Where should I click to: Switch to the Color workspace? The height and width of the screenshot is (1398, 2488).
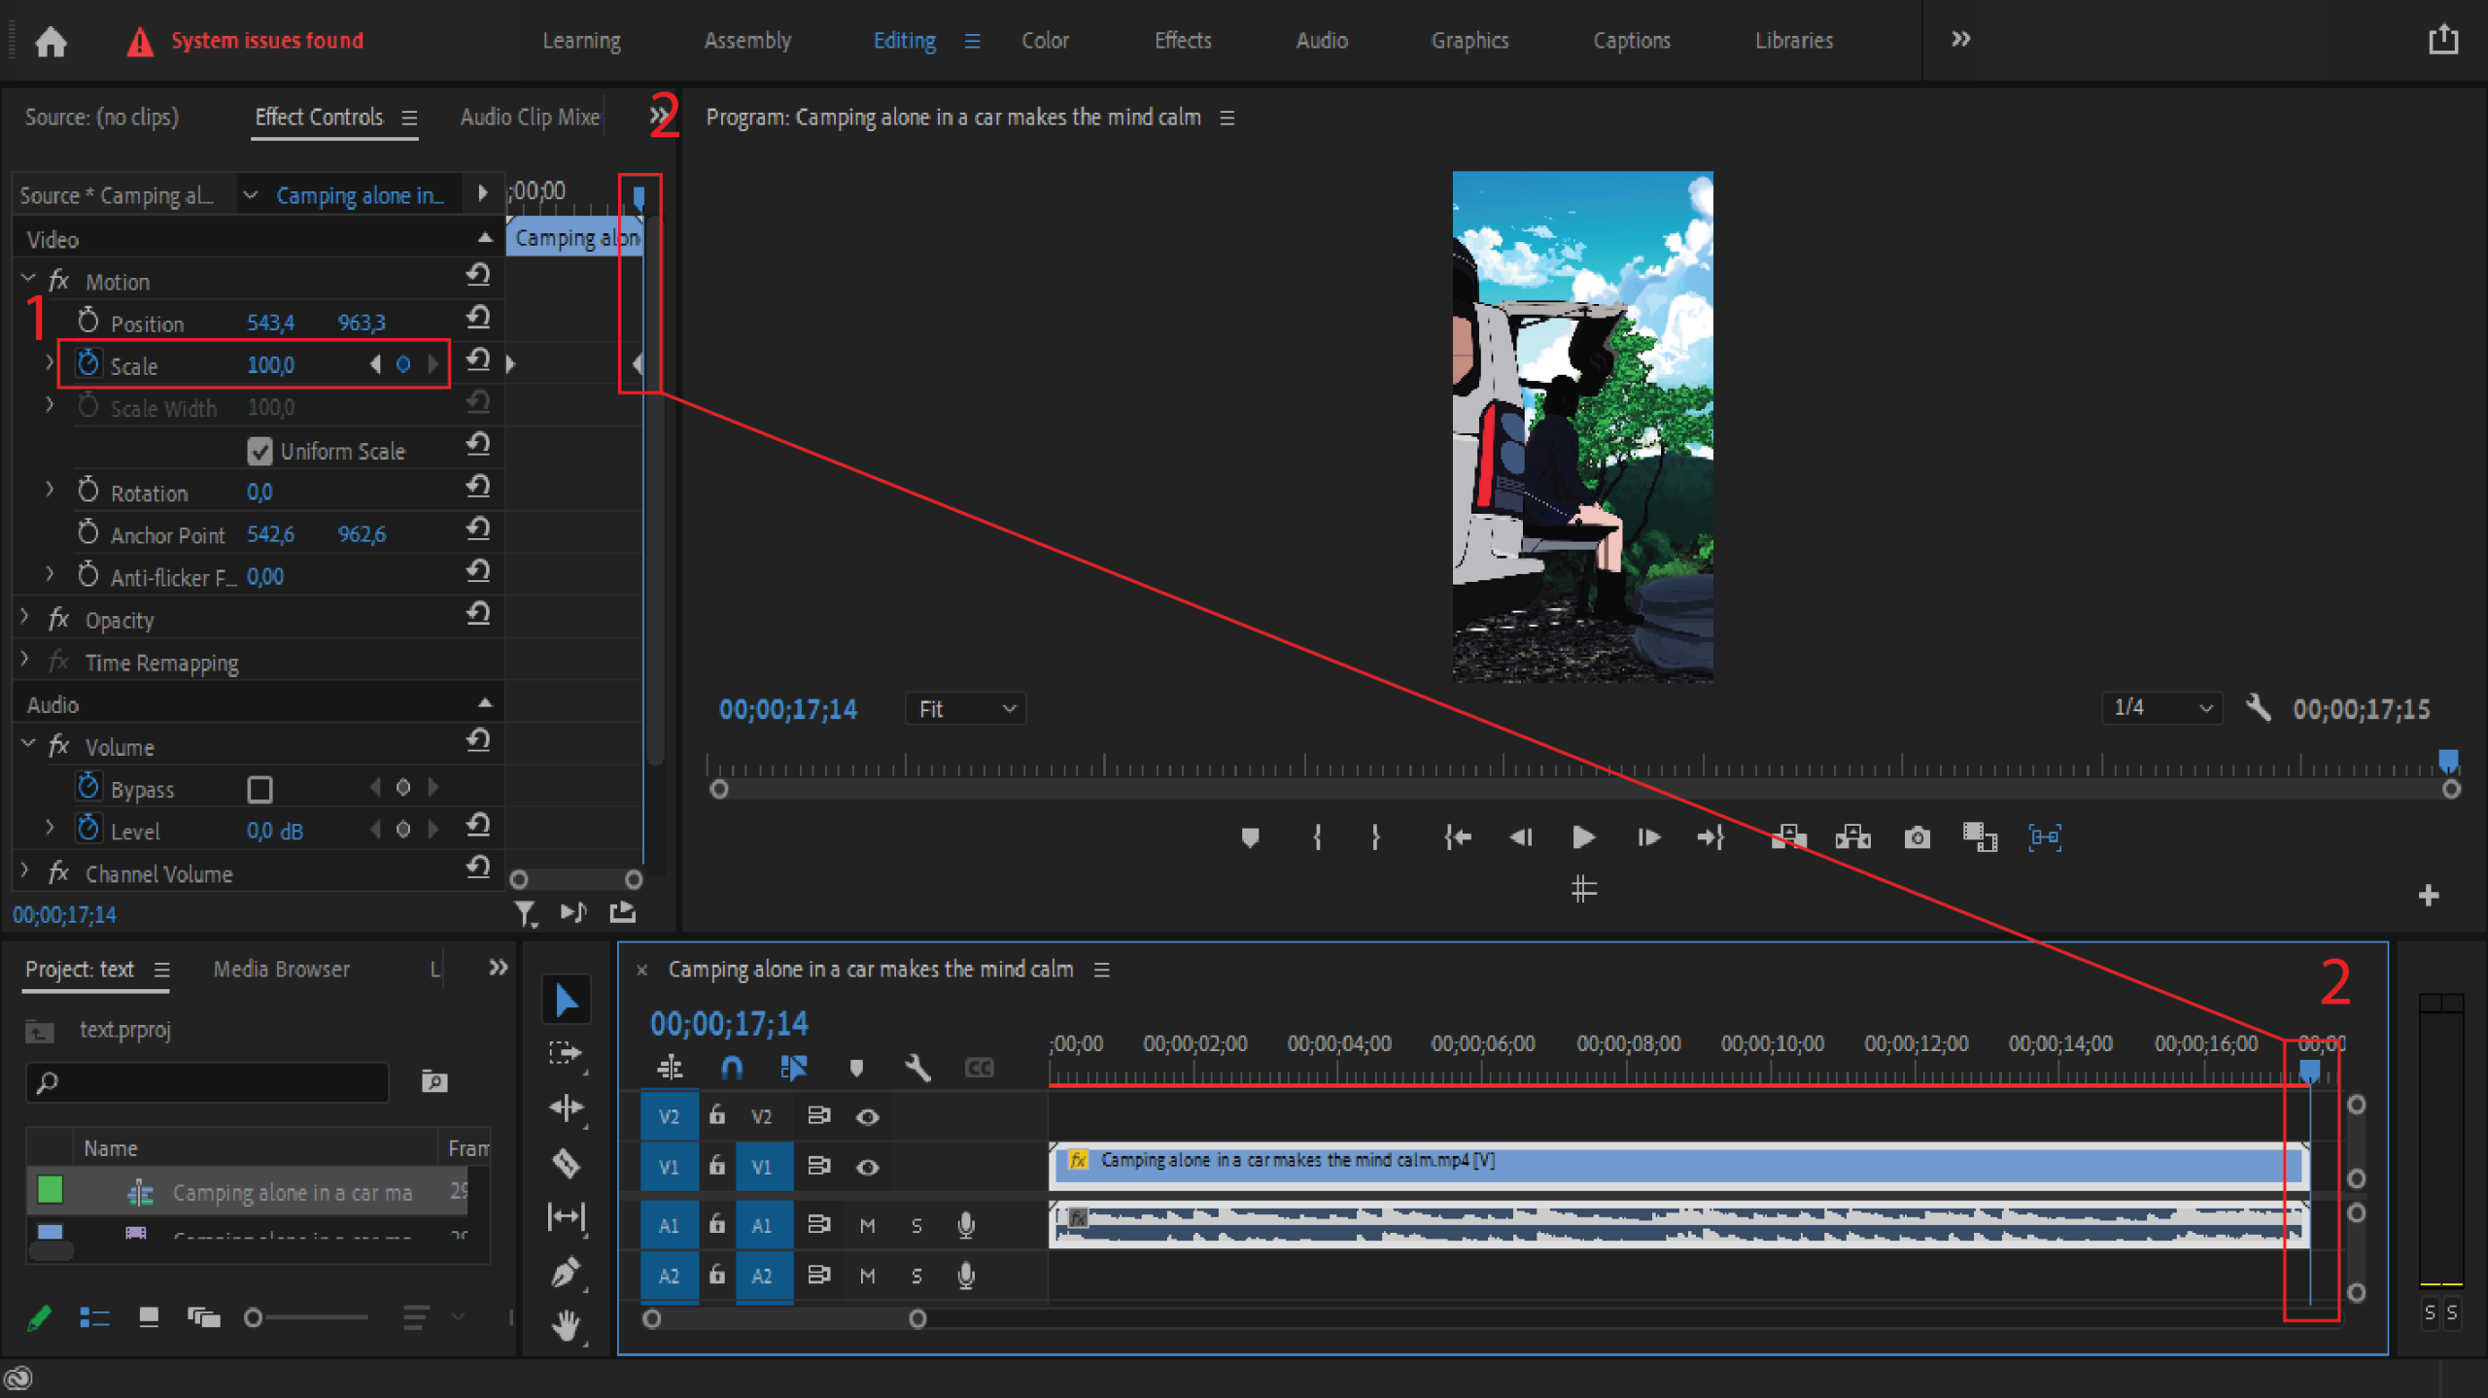(1045, 41)
